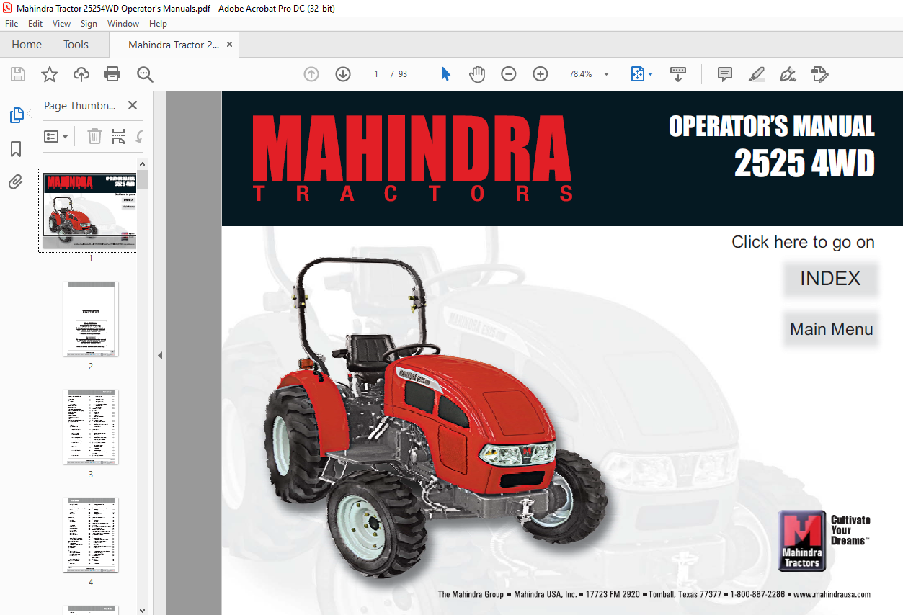Select the page 2 thumbnail
The height and width of the screenshot is (615, 903).
click(x=91, y=318)
